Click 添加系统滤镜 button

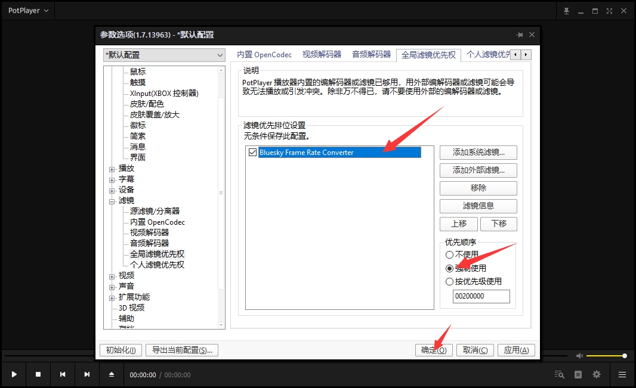[478, 153]
